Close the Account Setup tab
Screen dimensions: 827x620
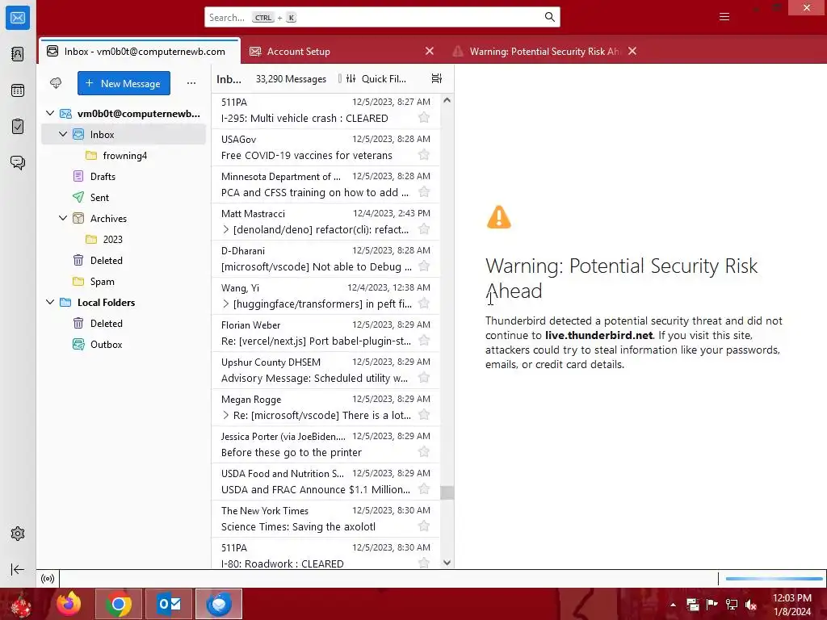click(430, 51)
